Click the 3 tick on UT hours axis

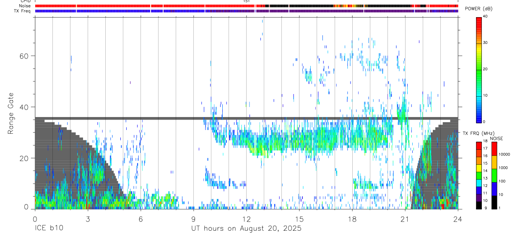click(88, 219)
